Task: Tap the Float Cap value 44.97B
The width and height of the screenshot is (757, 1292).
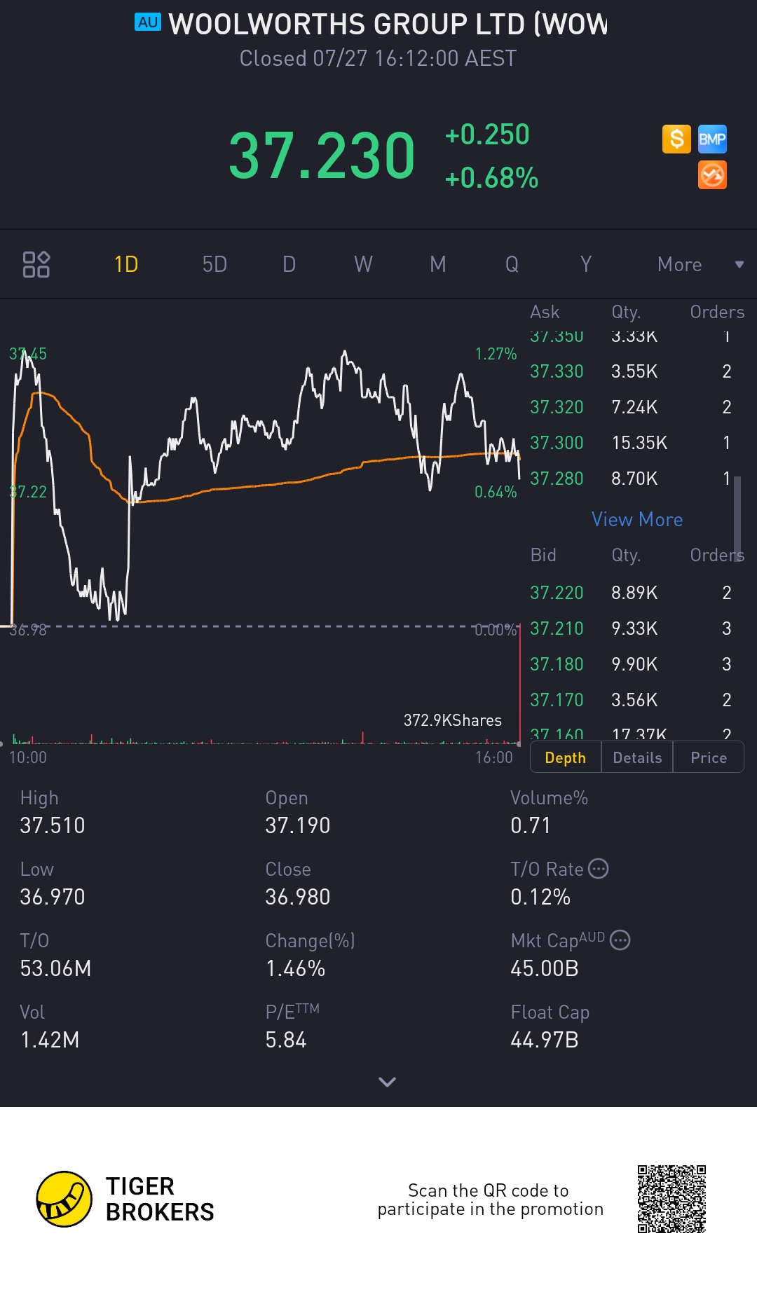Action: 545,1040
